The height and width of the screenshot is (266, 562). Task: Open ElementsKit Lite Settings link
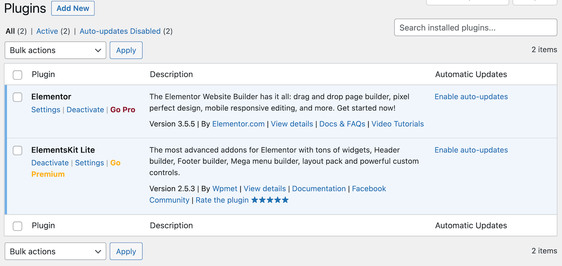(x=90, y=163)
